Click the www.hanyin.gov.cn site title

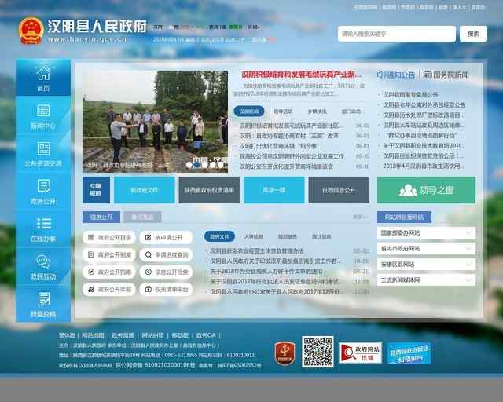[87, 39]
